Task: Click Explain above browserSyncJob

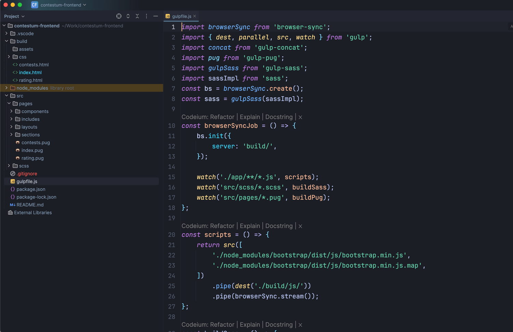Action: [250, 117]
